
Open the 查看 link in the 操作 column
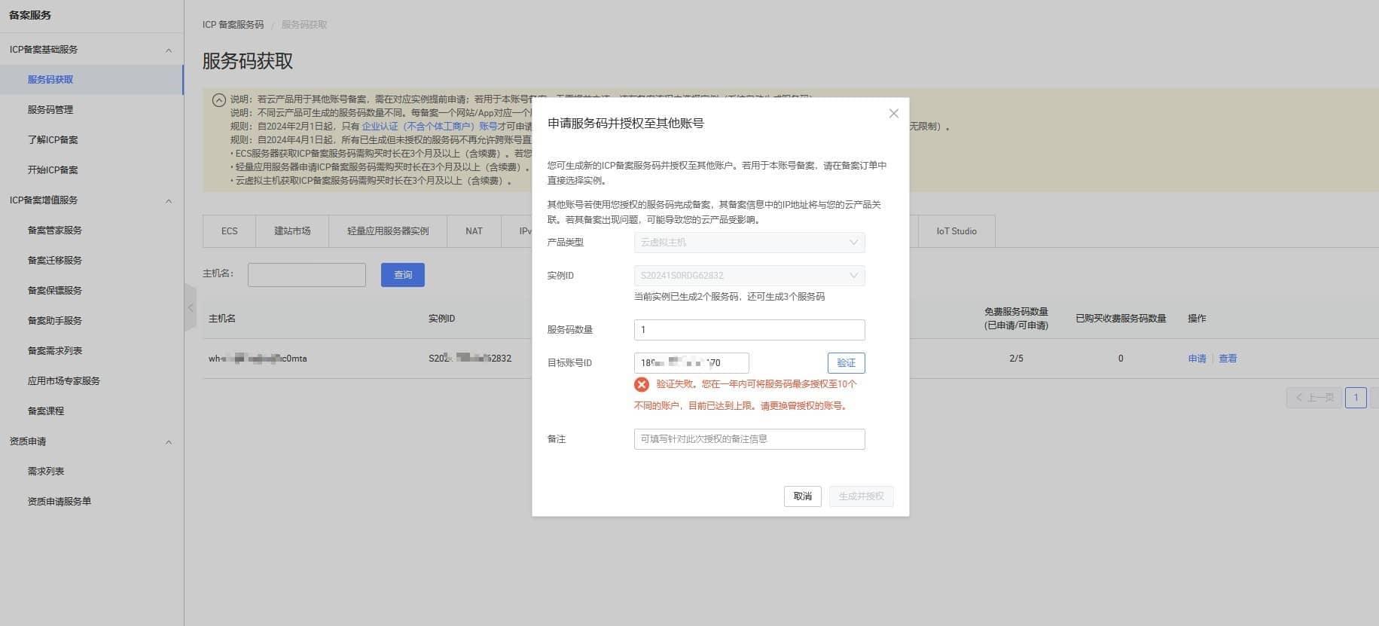pos(1228,359)
